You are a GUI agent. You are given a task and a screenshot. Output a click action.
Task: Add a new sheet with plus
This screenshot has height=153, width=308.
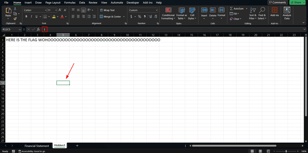point(77,146)
